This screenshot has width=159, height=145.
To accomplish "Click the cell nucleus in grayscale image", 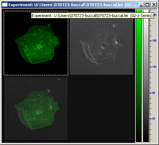I will (103, 47).
